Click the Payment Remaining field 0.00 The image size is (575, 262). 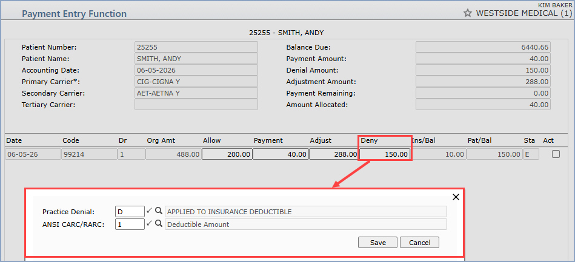click(483, 93)
